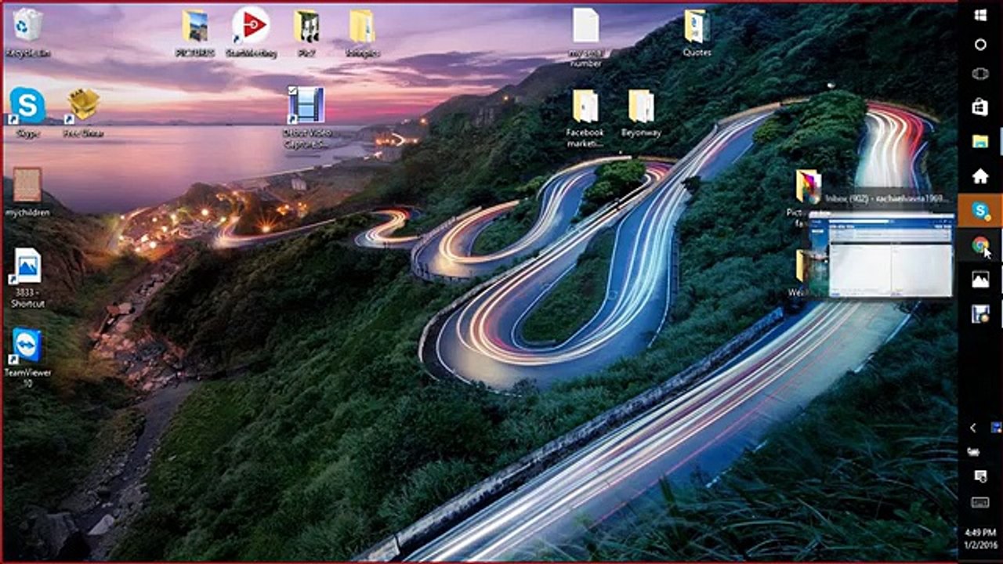
Task: Click the Cortana circle search button
Action: tap(980, 45)
